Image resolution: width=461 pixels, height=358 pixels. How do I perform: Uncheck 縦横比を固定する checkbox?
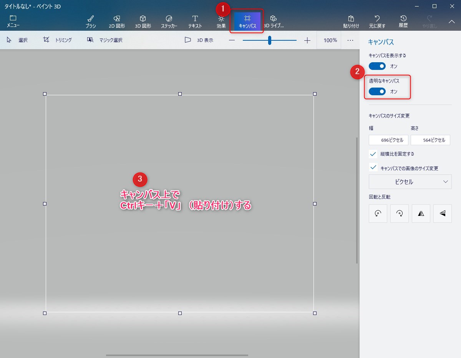coord(373,154)
